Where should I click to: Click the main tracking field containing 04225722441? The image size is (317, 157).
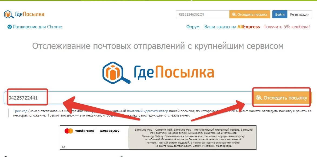tap(128, 98)
